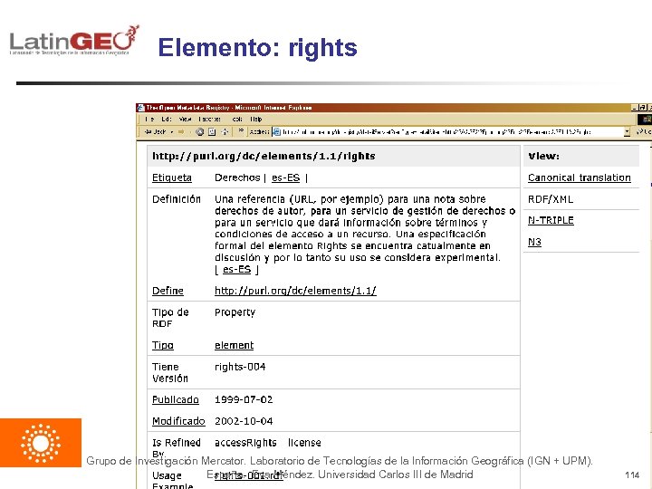Click the Go button beside the address bar
Viewport: 652px width, 489px height.
tap(644, 132)
